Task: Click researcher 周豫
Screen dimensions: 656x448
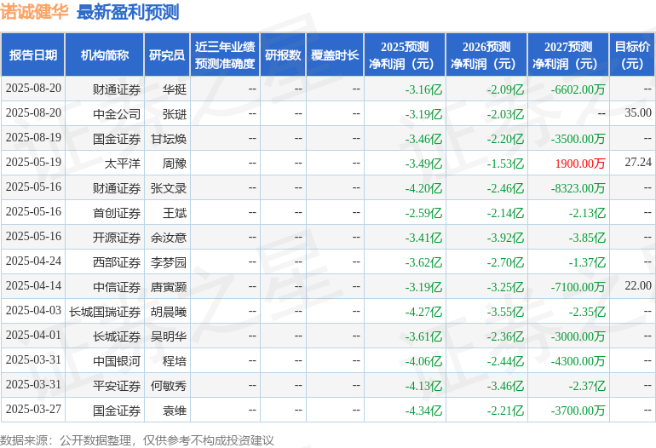Action: coord(175,164)
